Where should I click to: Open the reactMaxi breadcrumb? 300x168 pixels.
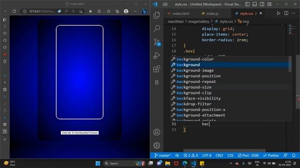(x=176, y=21)
